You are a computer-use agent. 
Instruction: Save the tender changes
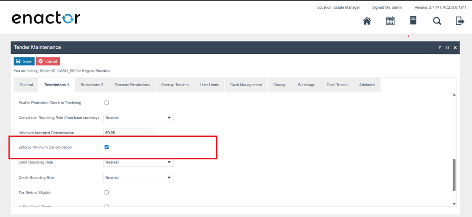(x=24, y=61)
